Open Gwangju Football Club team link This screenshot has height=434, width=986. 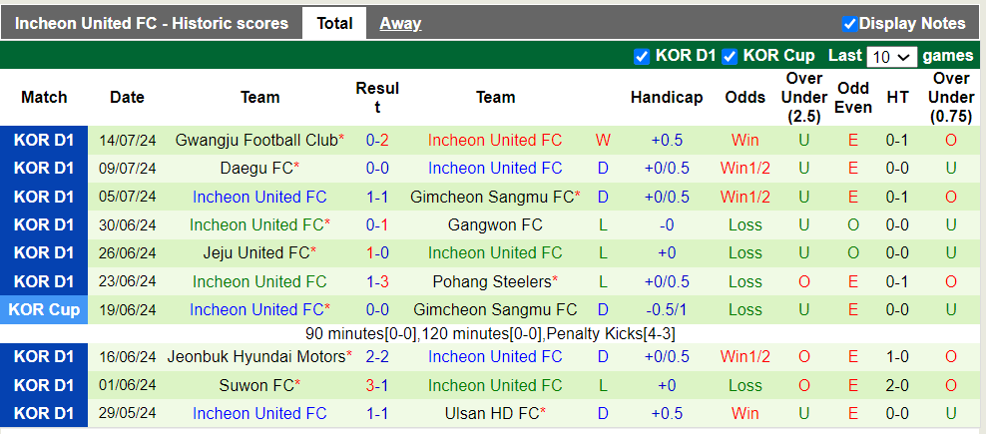click(x=255, y=140)
